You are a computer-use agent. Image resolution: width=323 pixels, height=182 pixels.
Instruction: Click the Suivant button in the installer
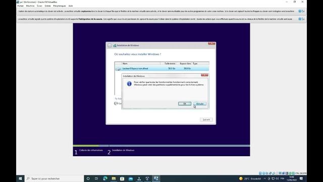[x=206, y=119]
